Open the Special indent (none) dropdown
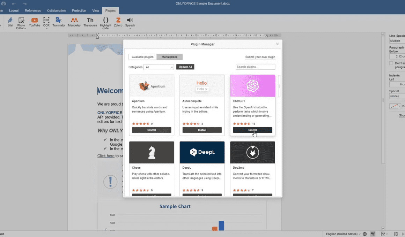The height and width of the screenshot is (237, 405). pos(397,96)
